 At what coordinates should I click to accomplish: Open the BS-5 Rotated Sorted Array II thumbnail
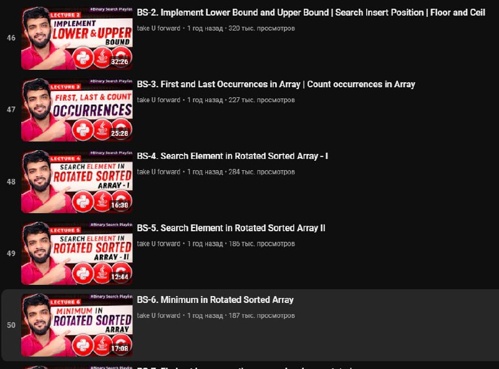pos(77,254)
